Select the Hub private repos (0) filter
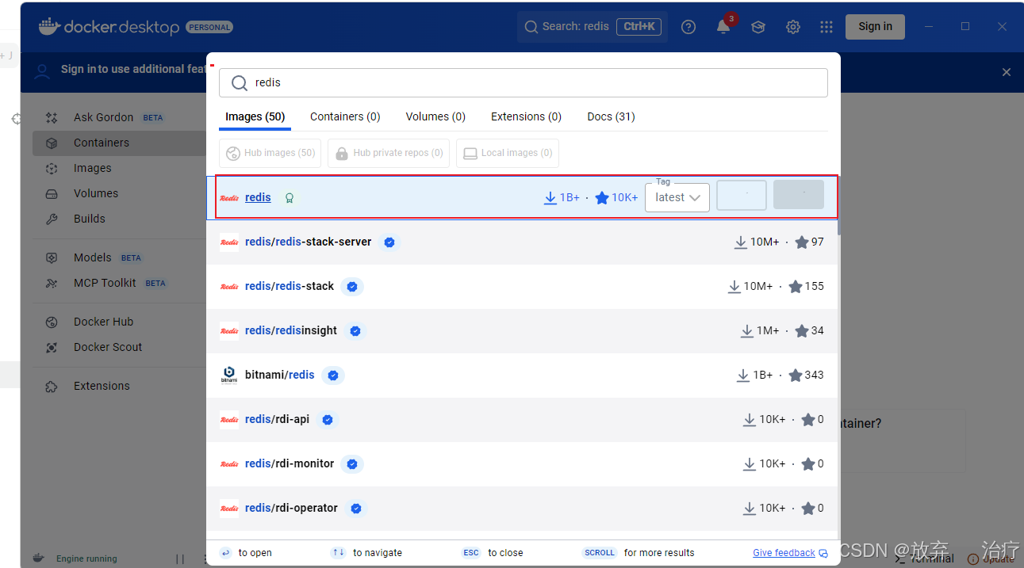The height and width of the screenshot is (568, 1024). point(389,153)
